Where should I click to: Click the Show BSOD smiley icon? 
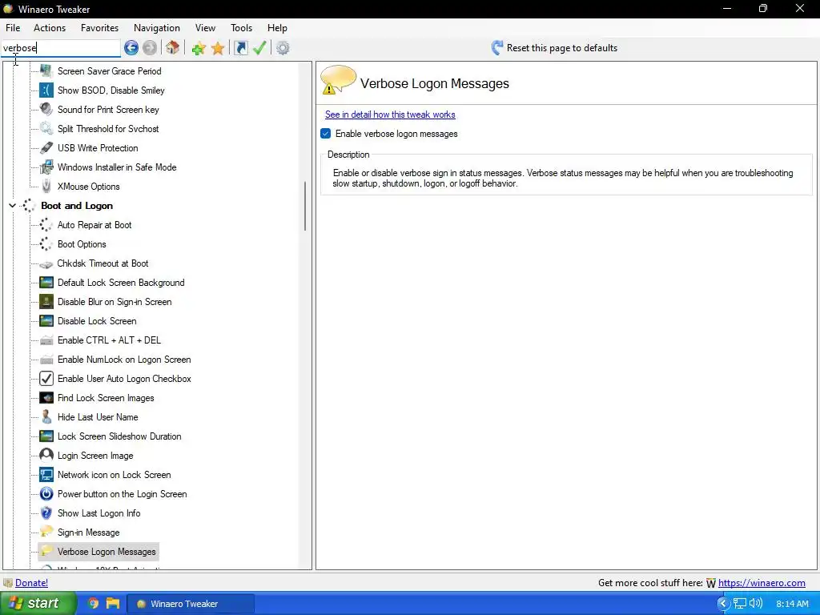click(46, 90)
